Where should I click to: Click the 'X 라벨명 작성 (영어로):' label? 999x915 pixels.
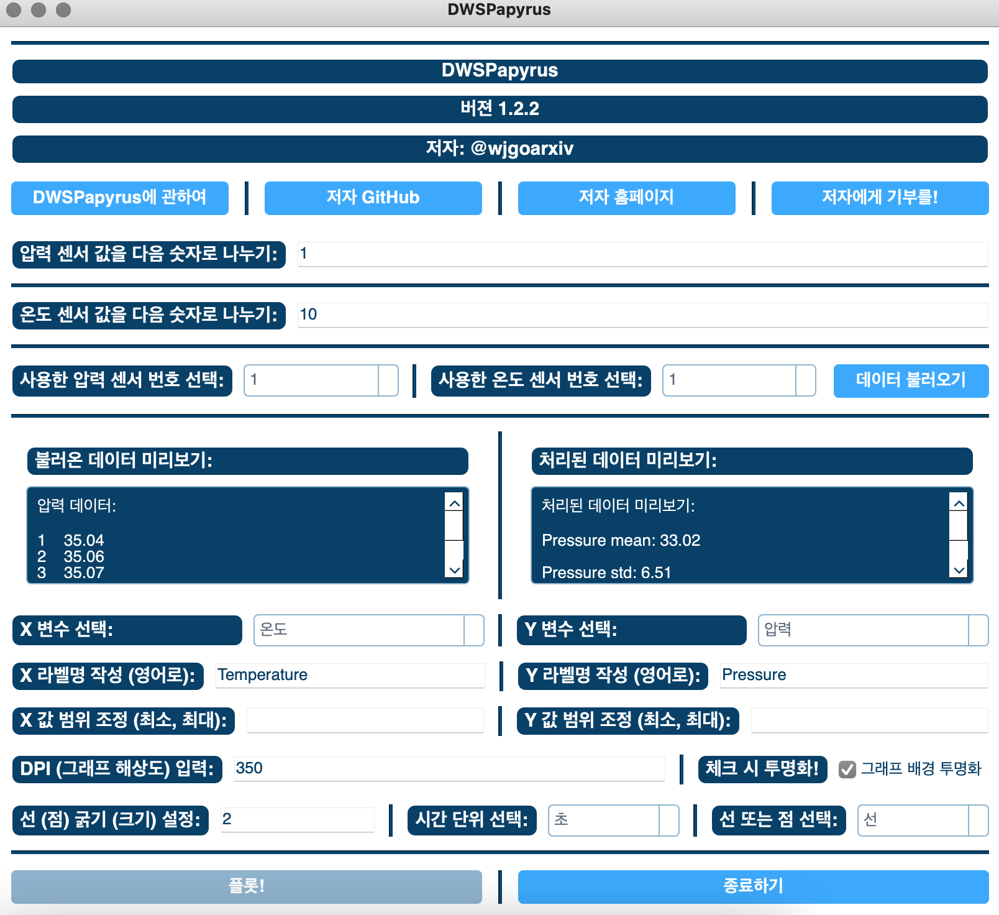[108, 676]
